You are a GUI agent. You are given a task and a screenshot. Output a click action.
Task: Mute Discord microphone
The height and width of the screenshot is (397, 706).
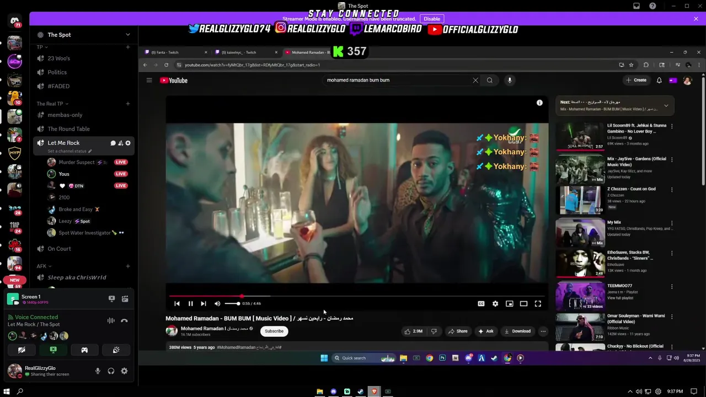pyautogui.click(x=98, y=371)
